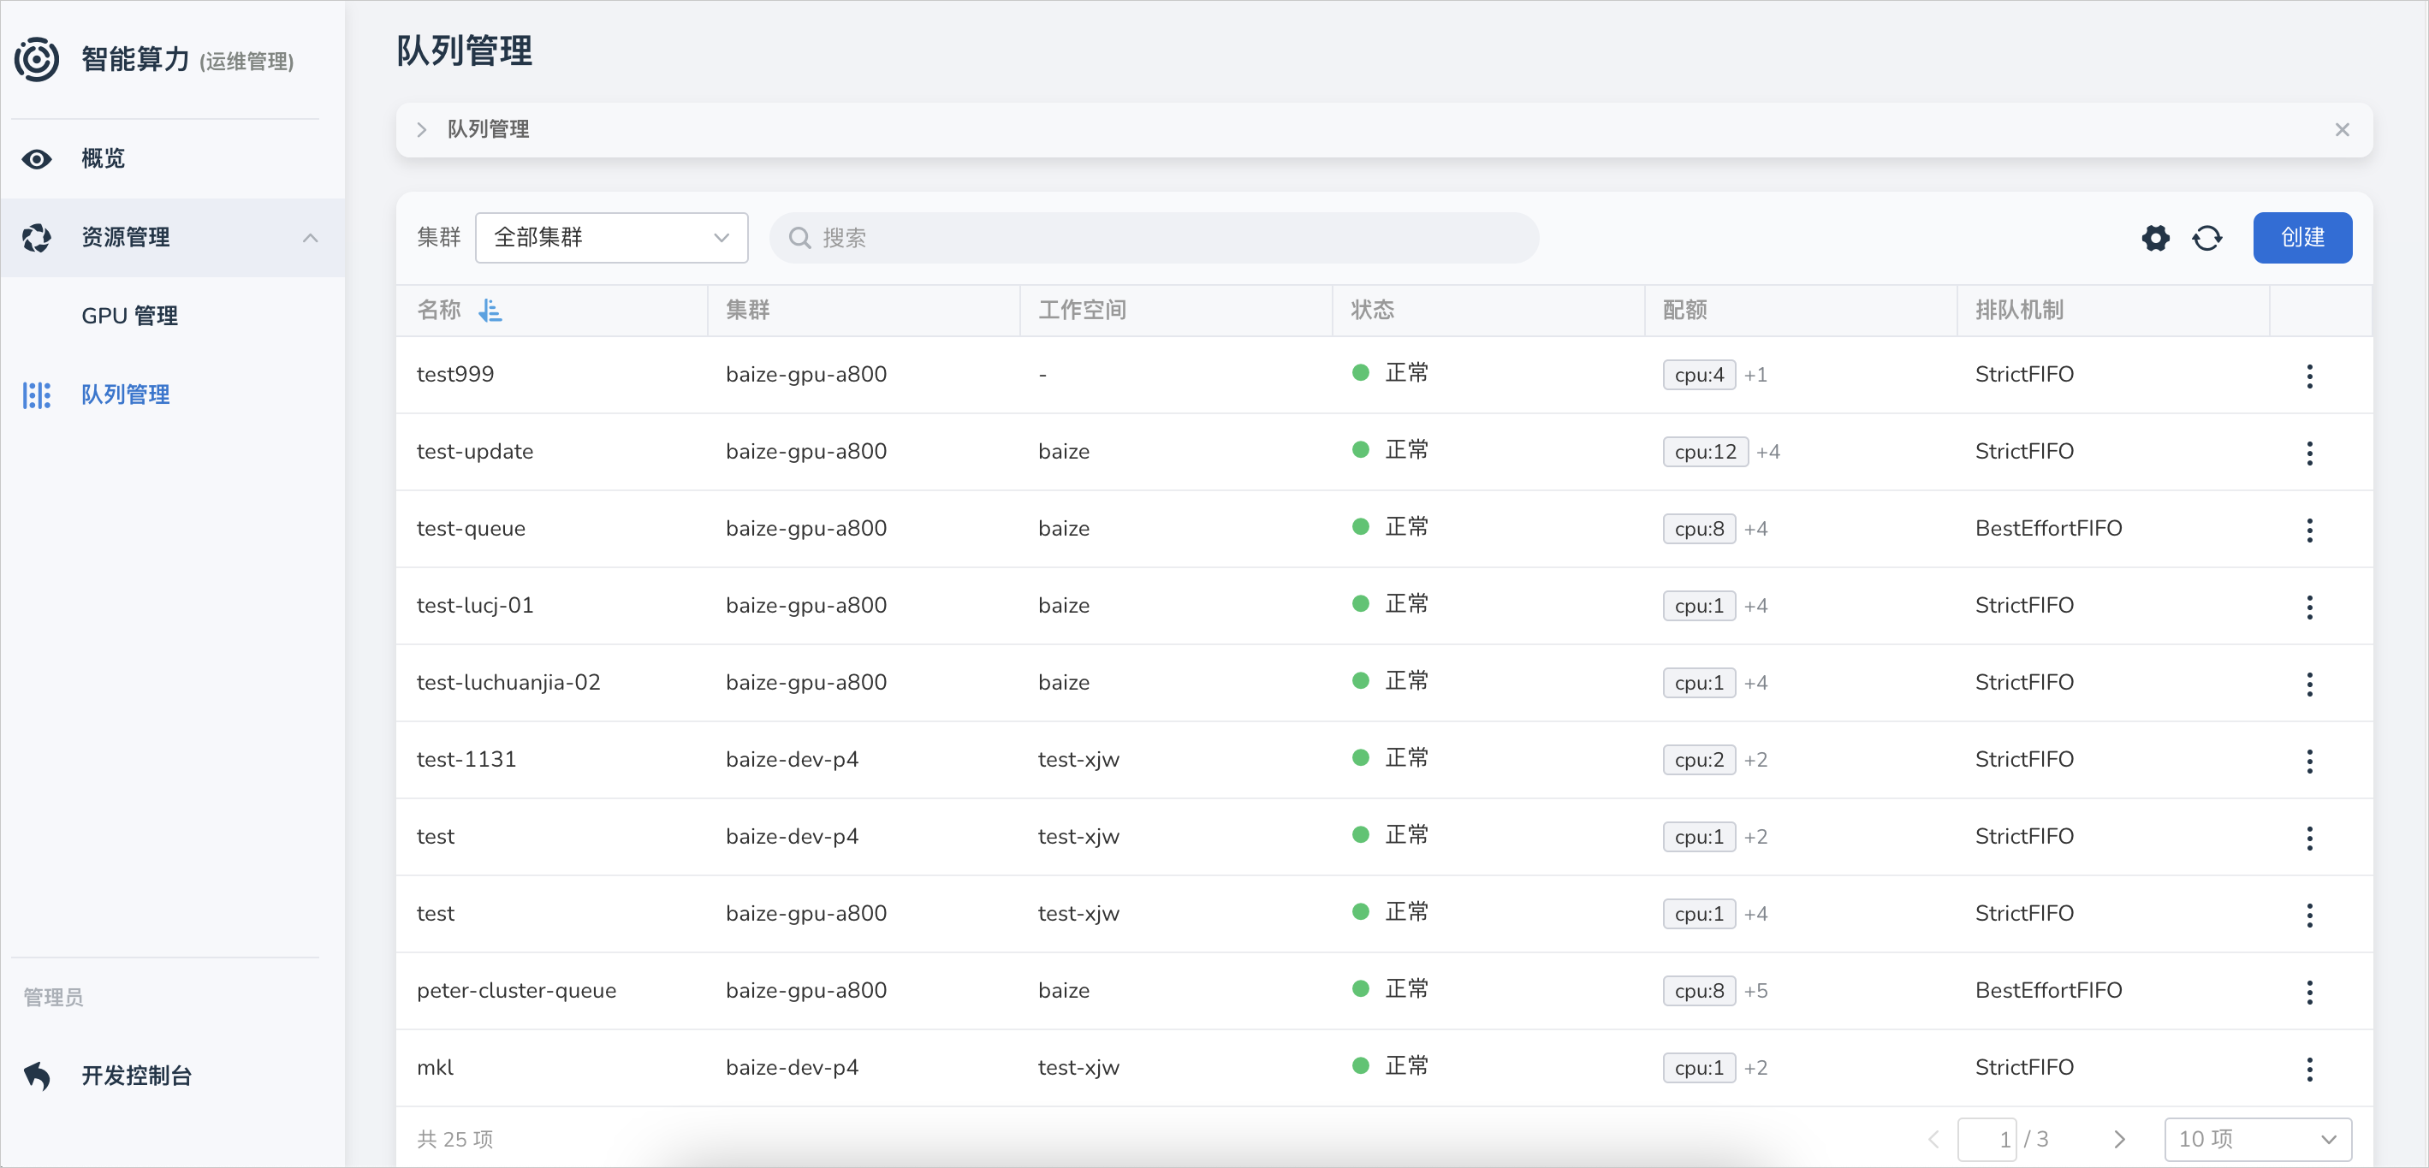This screenshot has height=1168, width=2429.
Task: Click queue name test-1131
Action: coord(466,760)
